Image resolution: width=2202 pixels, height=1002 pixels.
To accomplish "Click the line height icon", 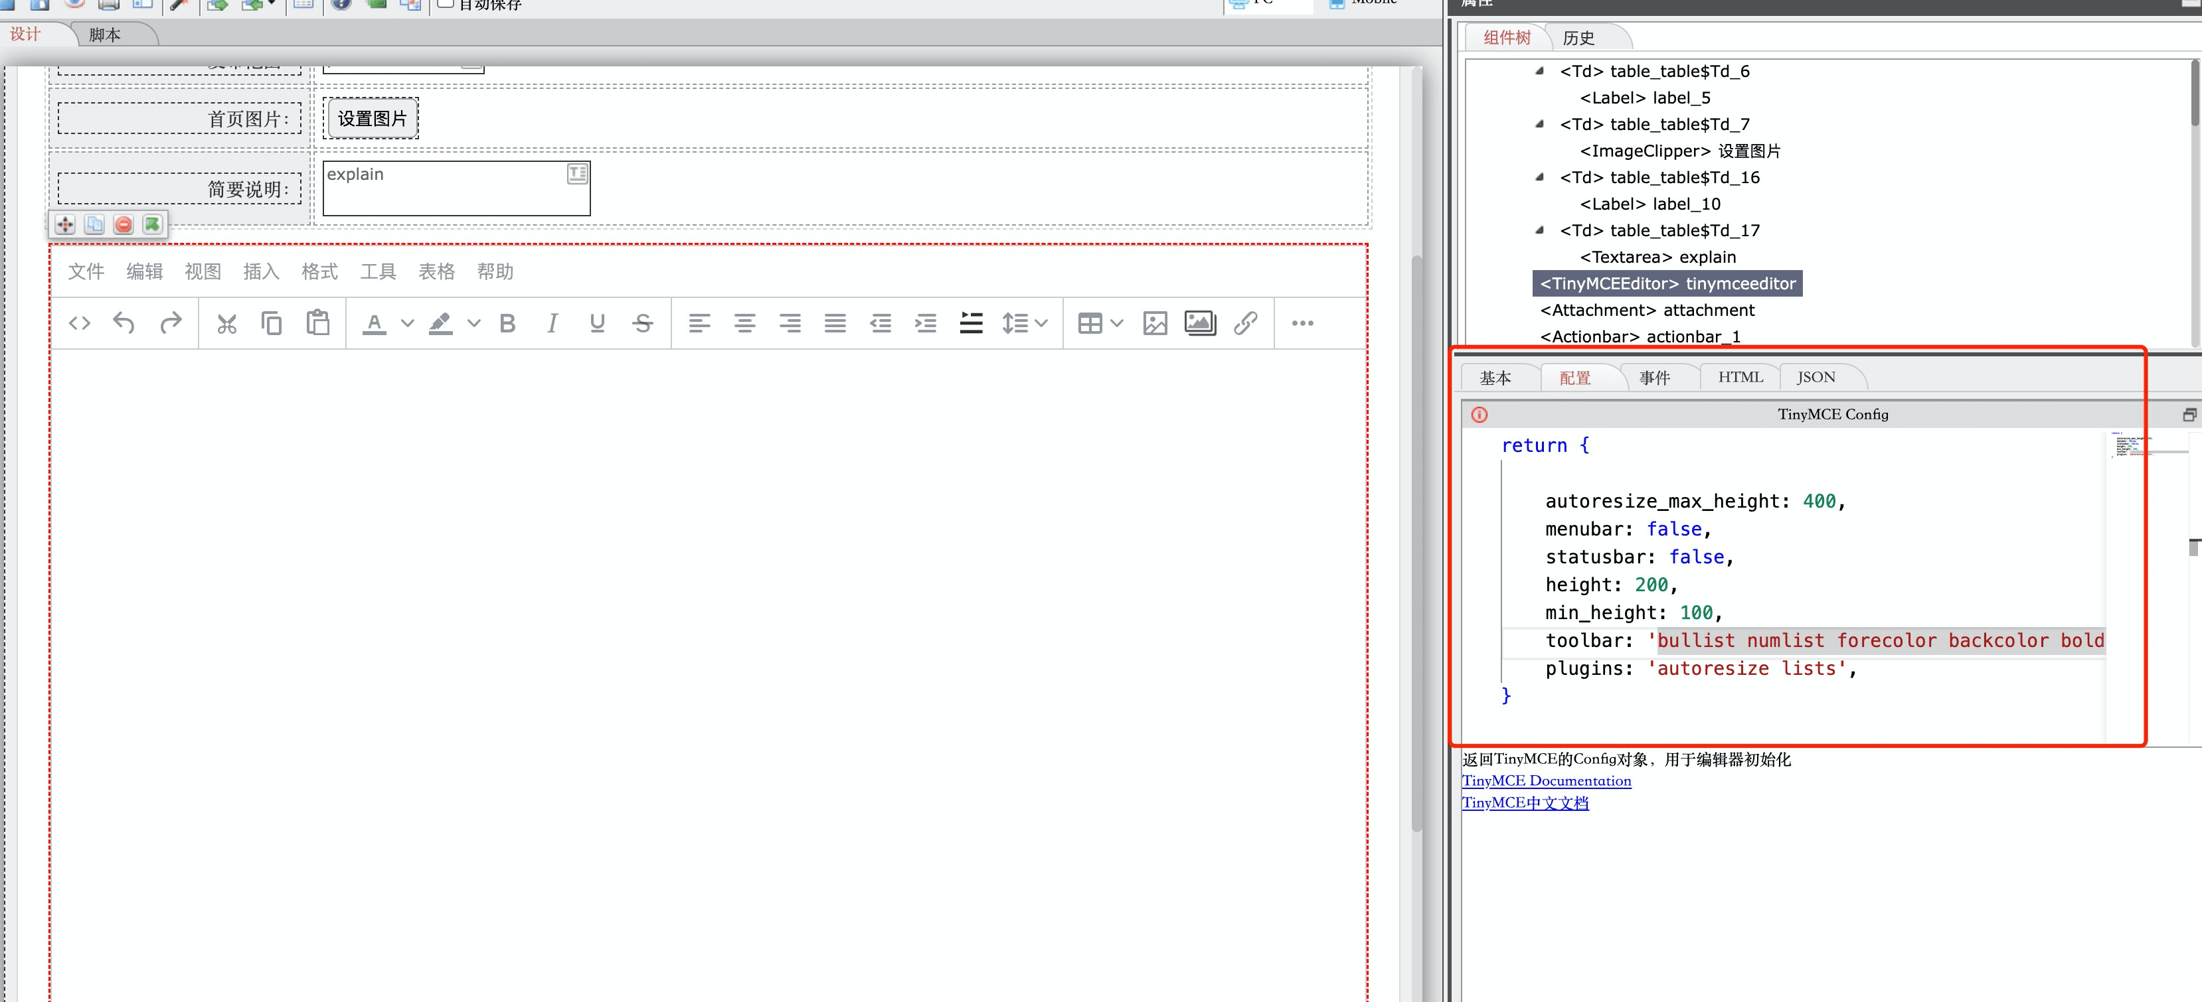I will click(x=1015, y=323).
